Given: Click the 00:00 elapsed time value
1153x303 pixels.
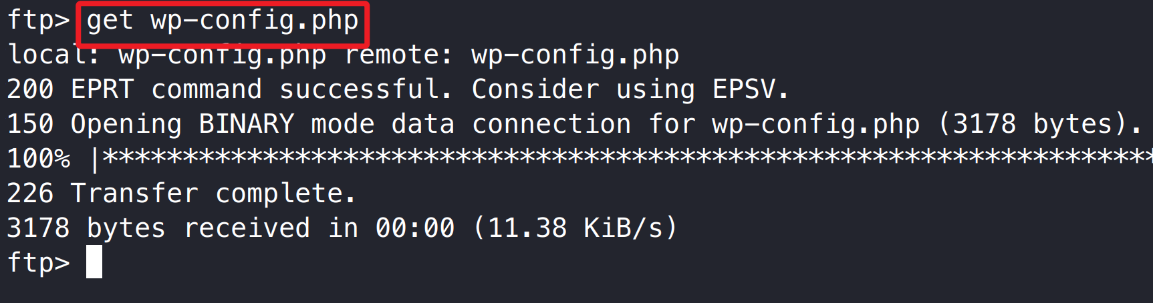Looking at the screenshot, I should 414,228.
